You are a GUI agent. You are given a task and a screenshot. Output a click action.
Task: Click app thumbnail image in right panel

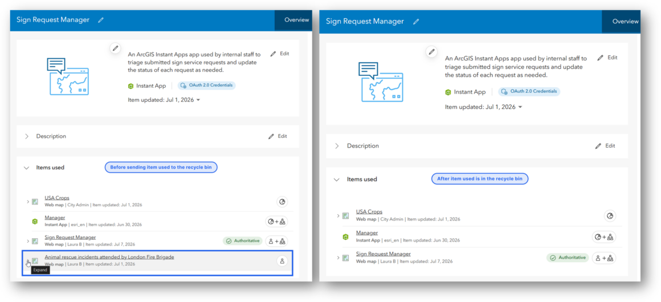pos(378,81)
